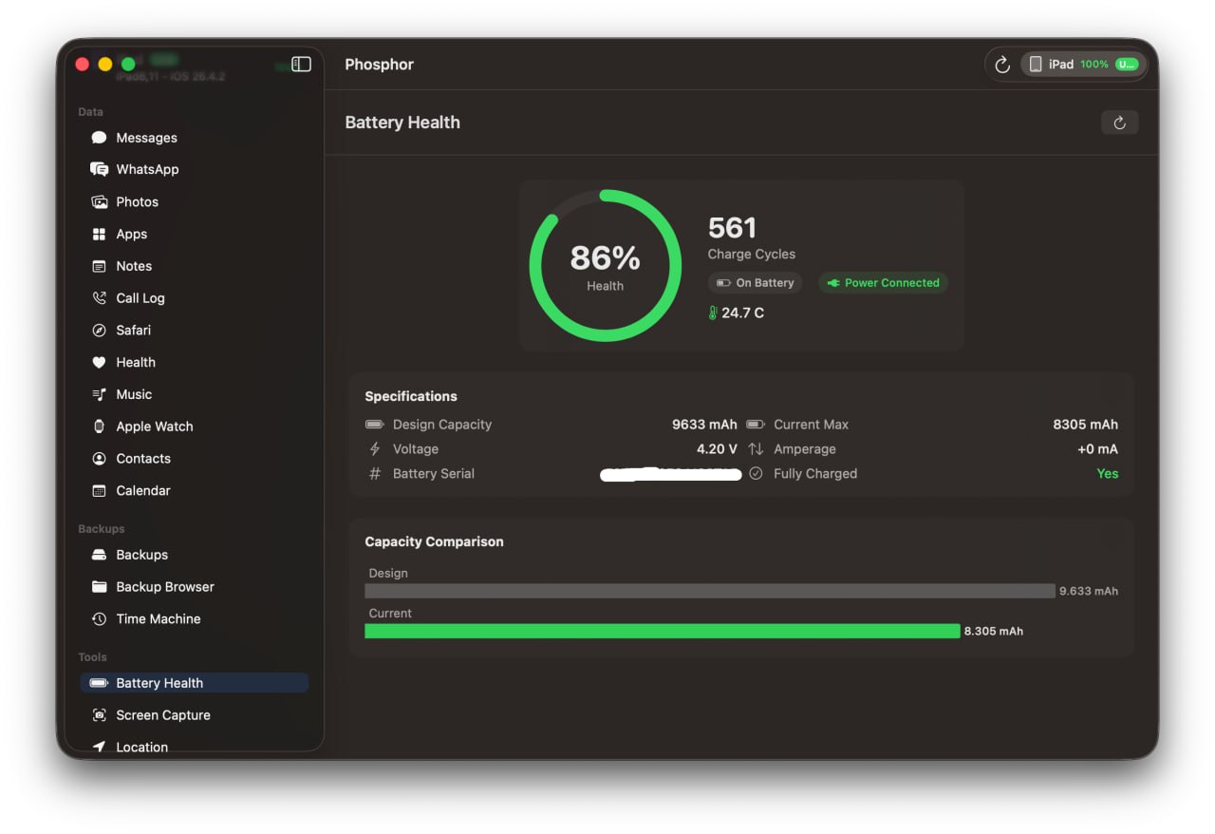Open Contacts in the sidebar
Image resolution: width=1215 pixels, height=834 pixels.
(194, 458)
